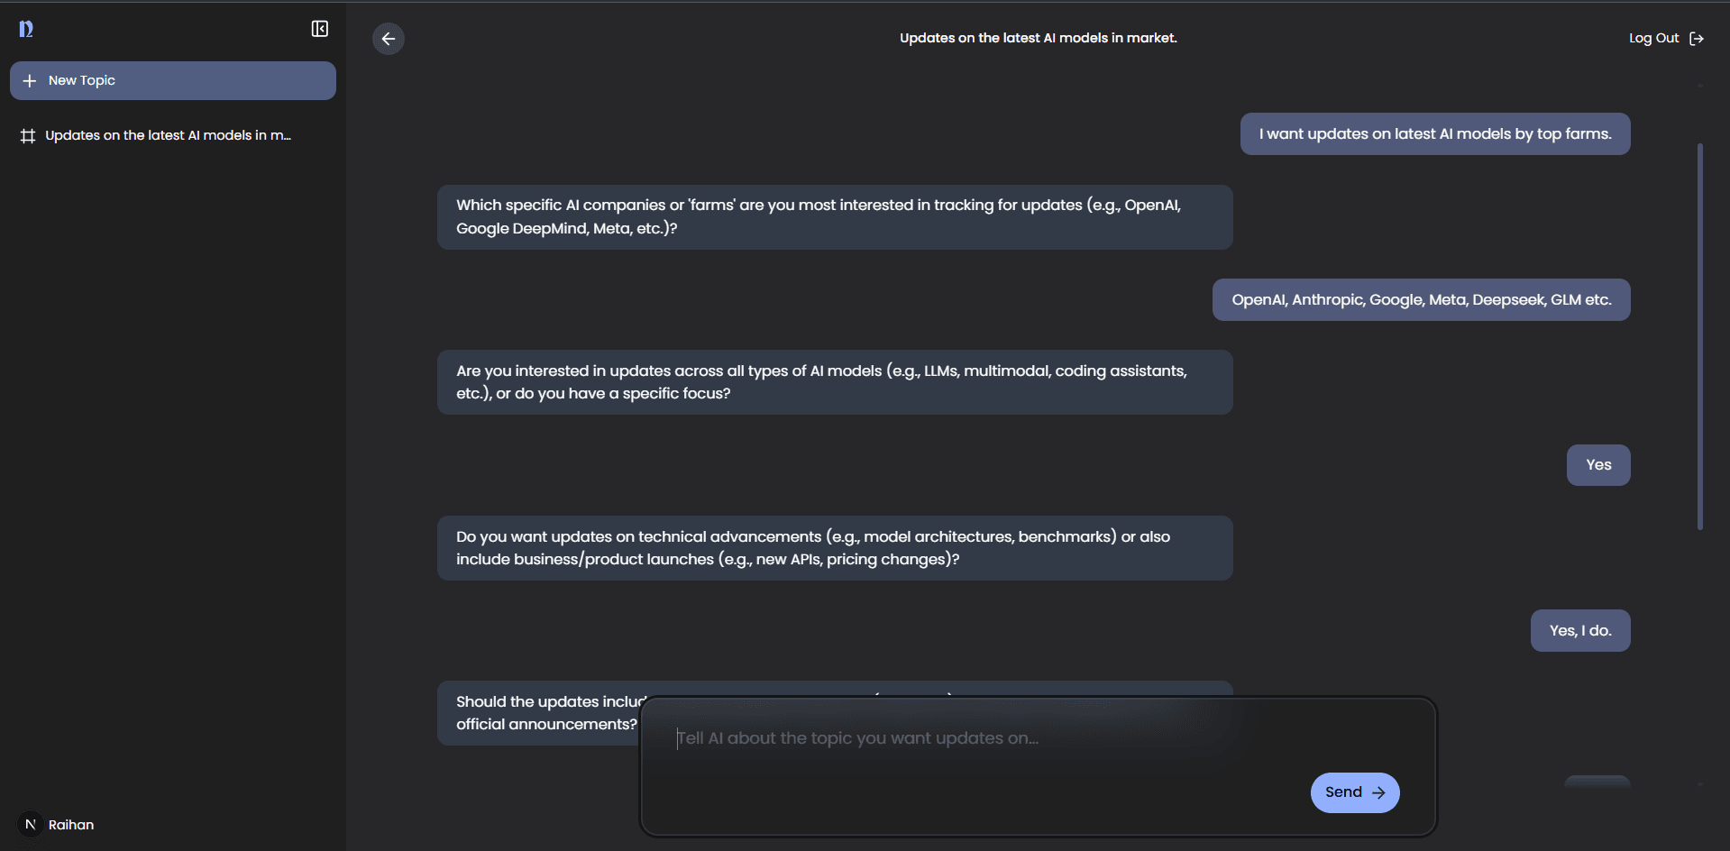This screenshot has width=1730, height=851.
Task: Select the 'top farms' user message bubble
Action: click(x=1434, y=134)
